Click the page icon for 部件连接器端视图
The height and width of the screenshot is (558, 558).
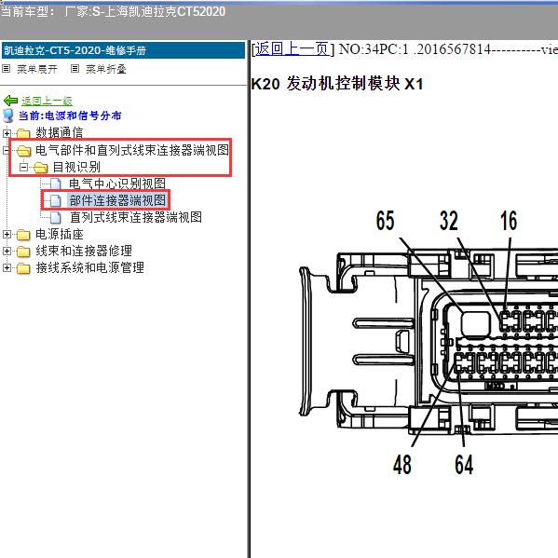point(55,200)
